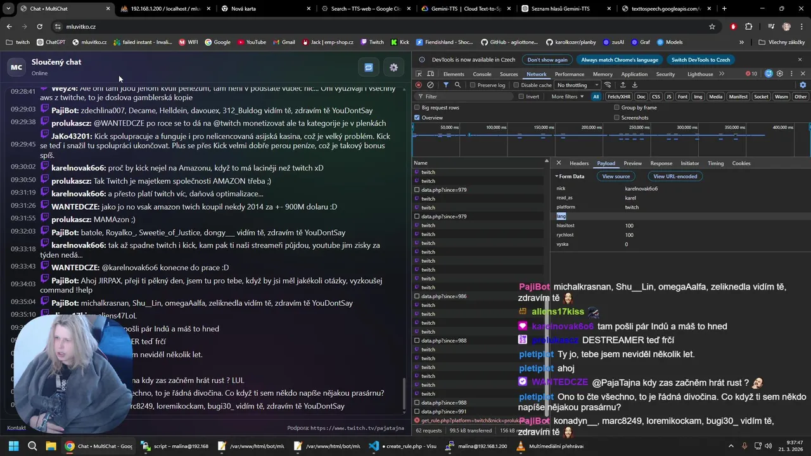811x456 pixels.
Task: Open network search magnifier
Action: 457,85
